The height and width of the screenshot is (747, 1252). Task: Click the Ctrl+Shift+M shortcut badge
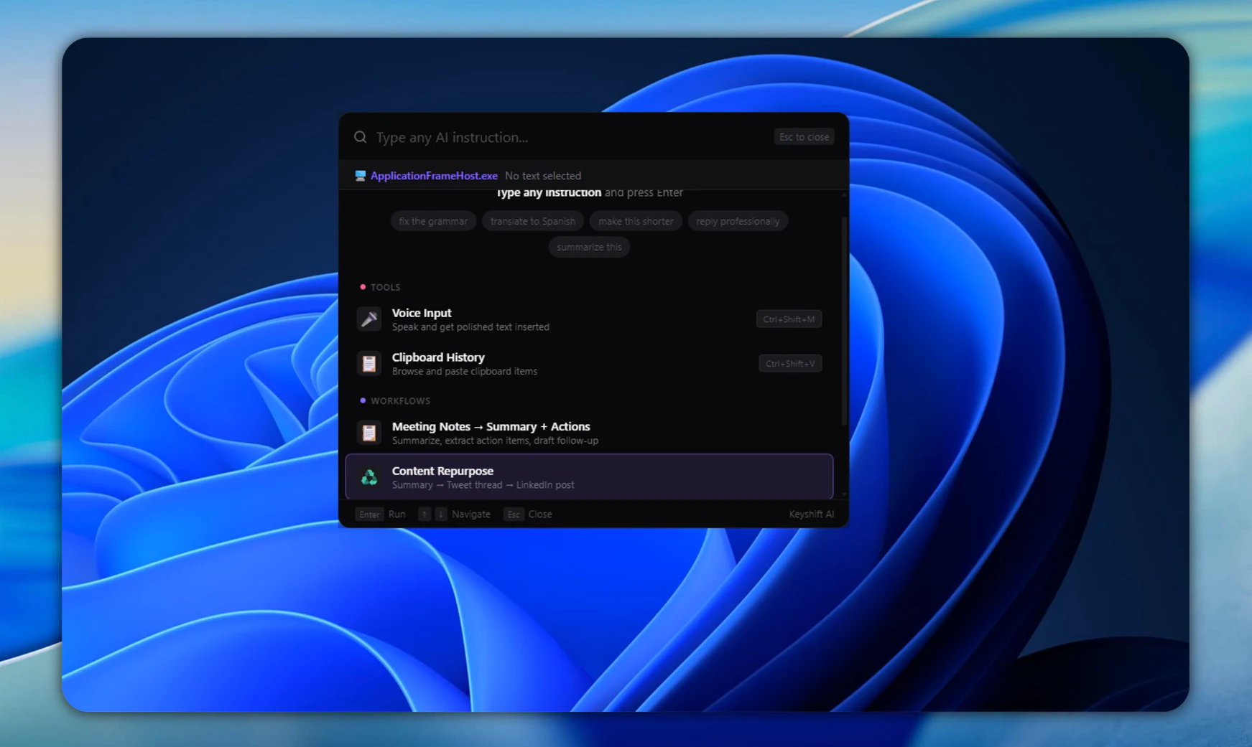(789, 319)
